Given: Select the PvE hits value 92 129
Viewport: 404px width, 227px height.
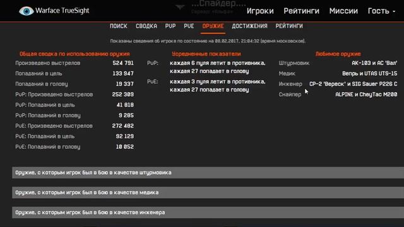Looking at the screenshot, I should coord(125,136).
